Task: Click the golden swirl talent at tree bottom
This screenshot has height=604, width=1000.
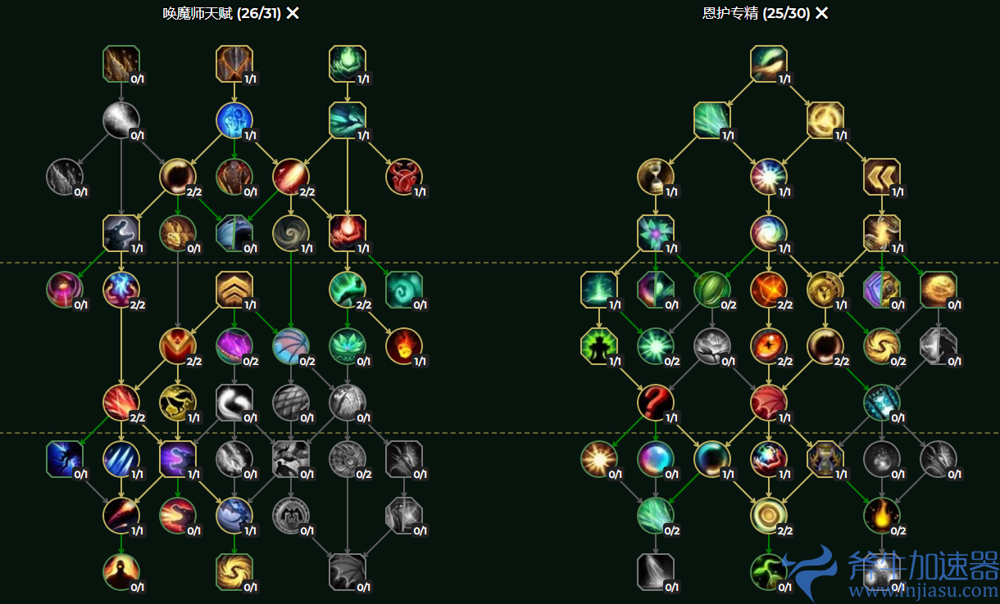Action: point(234,572)
